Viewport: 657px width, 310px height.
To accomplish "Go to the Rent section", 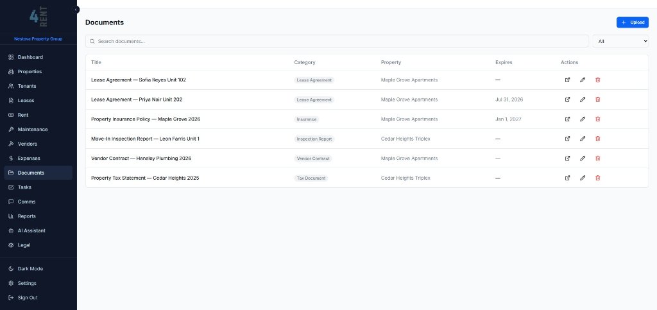I will tap(38, 115).
